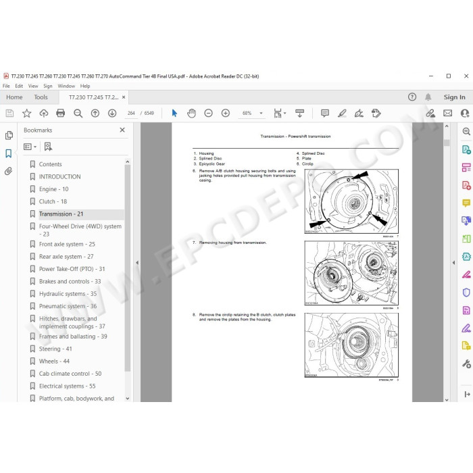The width and height of the screenshot is (473, 473).
Task: Print the document
Action: click(x=61, y=113)
